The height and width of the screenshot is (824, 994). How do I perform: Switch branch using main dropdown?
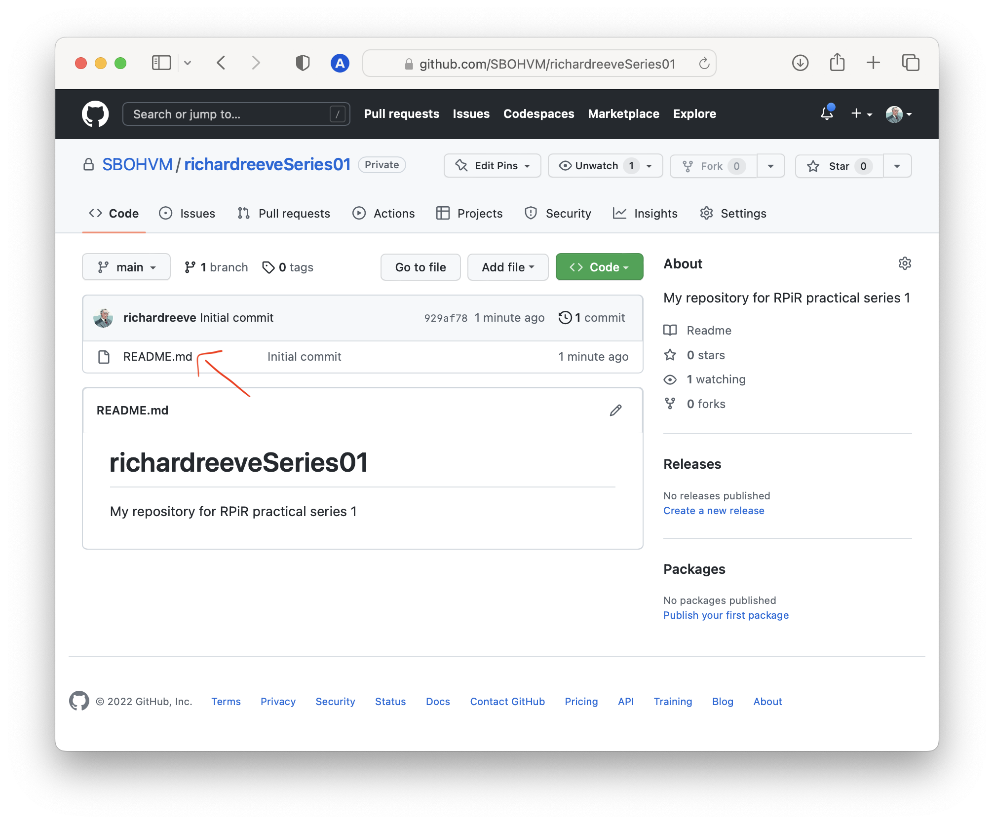[126, 267]
